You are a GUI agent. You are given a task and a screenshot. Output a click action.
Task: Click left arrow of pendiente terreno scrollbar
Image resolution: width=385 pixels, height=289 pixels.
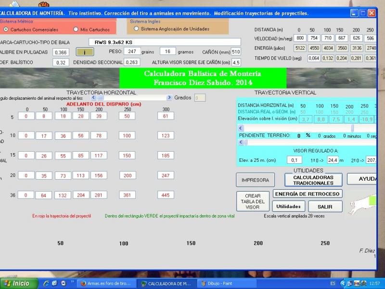point(240,142)
